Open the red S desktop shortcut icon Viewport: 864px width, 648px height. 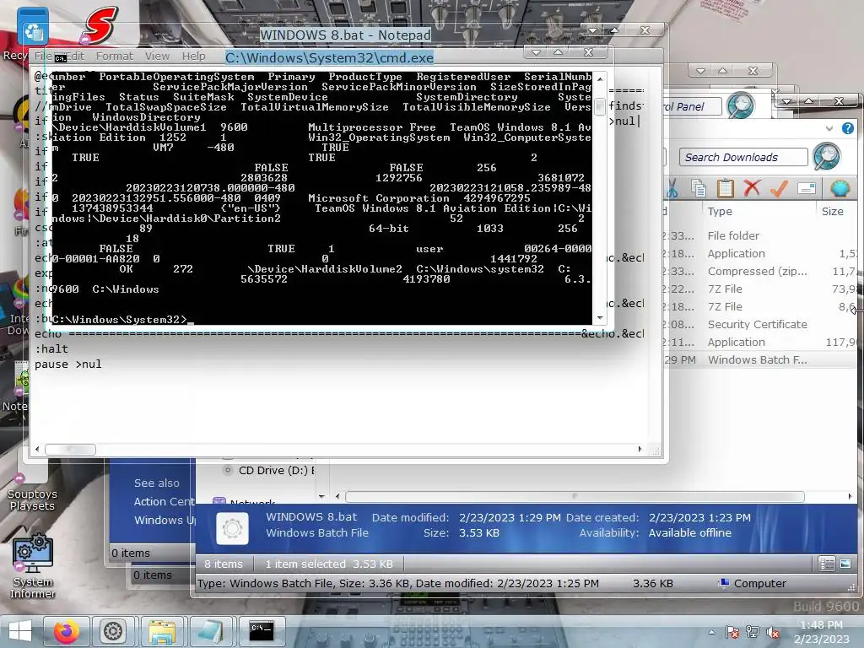coord(100,24)
